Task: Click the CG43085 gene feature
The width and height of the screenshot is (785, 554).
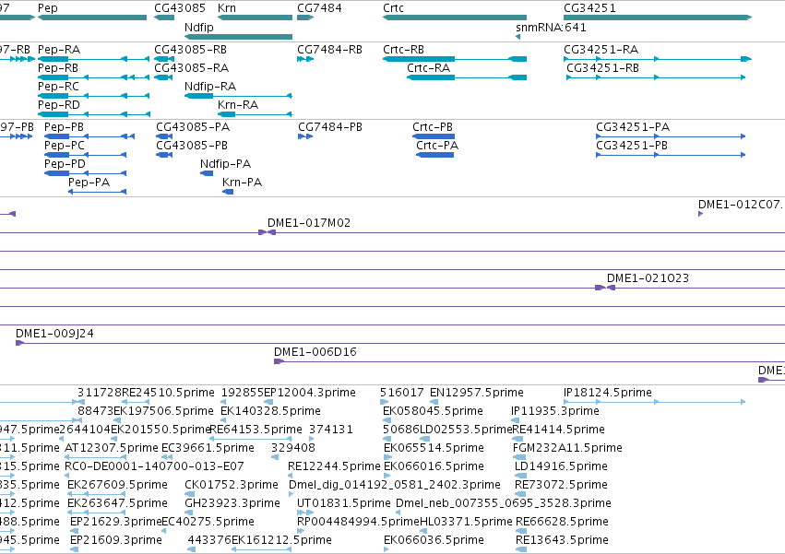Action: tap(164, 18)
